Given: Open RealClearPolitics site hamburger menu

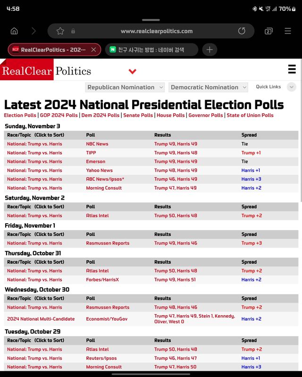Looking at the screenshot, I should [292, 70].
